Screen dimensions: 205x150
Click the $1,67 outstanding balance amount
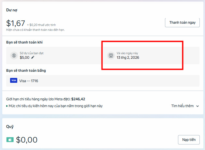point(16,23)
